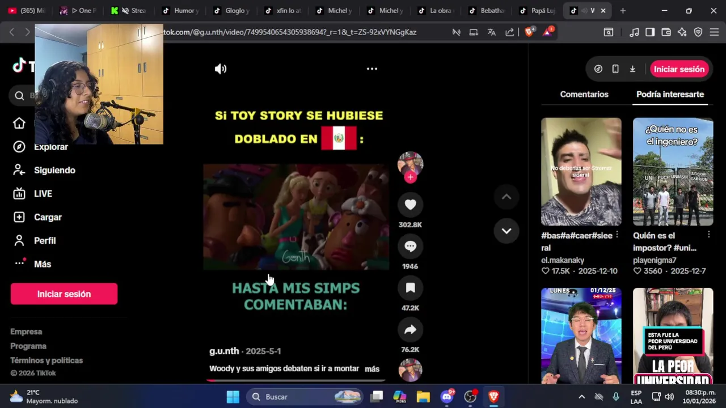Open the creator's avatar above the like button
The height and width of the screenshot is (408, 726).
click(x=410, y=164)
